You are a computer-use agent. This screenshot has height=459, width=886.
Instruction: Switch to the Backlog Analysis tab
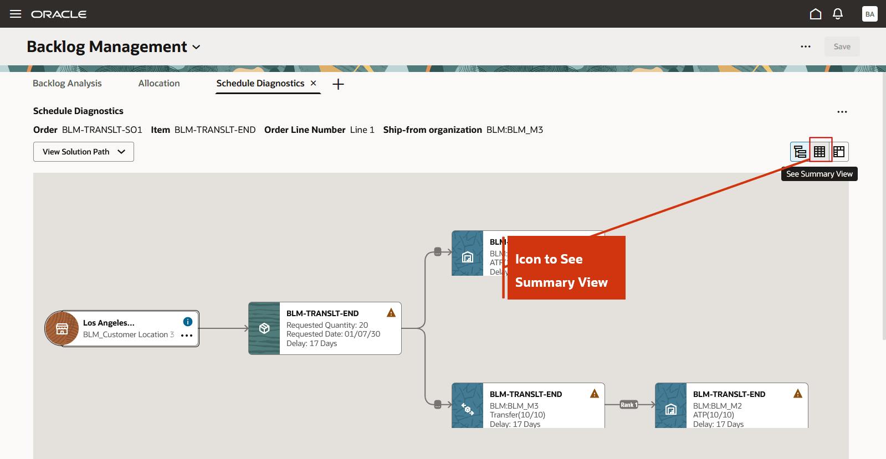pos(67,83)
